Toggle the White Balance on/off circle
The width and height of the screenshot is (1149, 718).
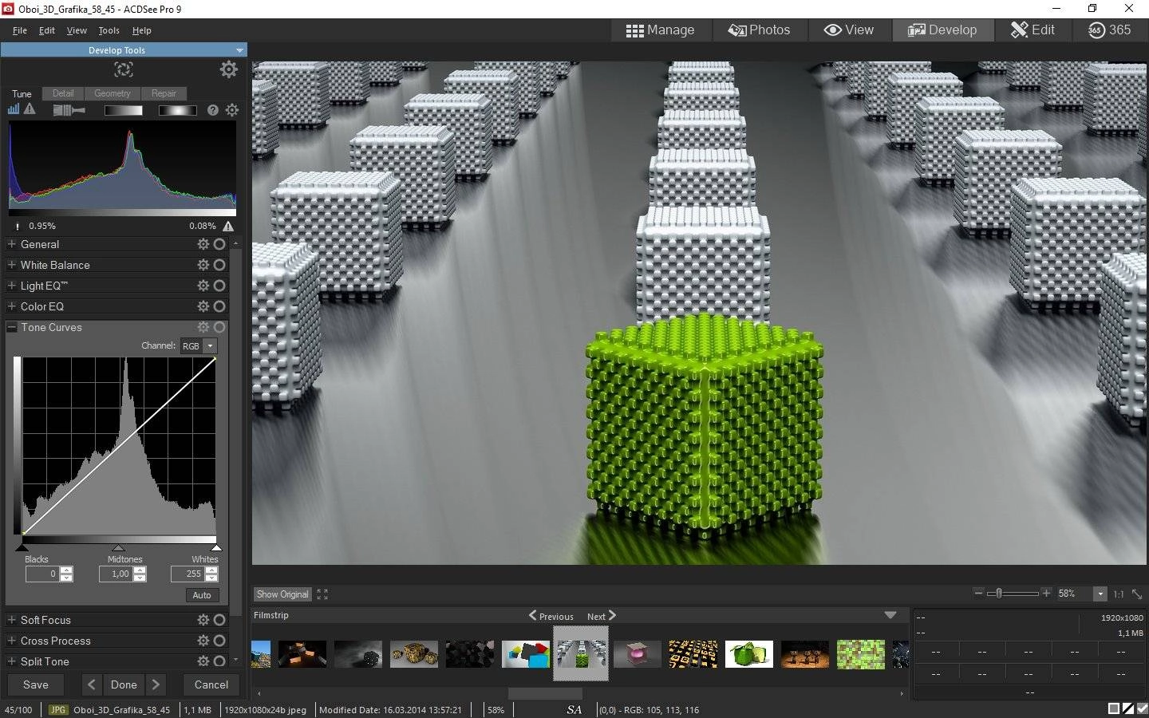pos(219,265)
